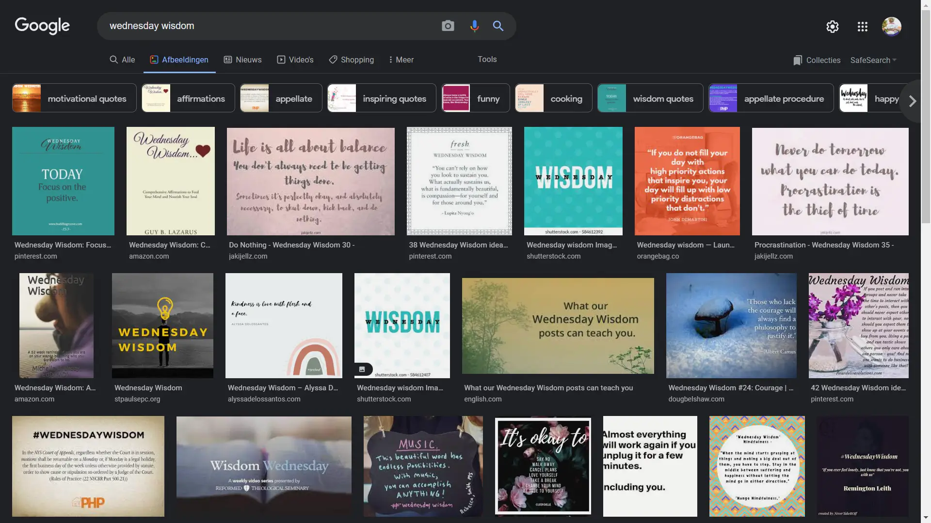Switch to the Video's tab

point(295,60)
